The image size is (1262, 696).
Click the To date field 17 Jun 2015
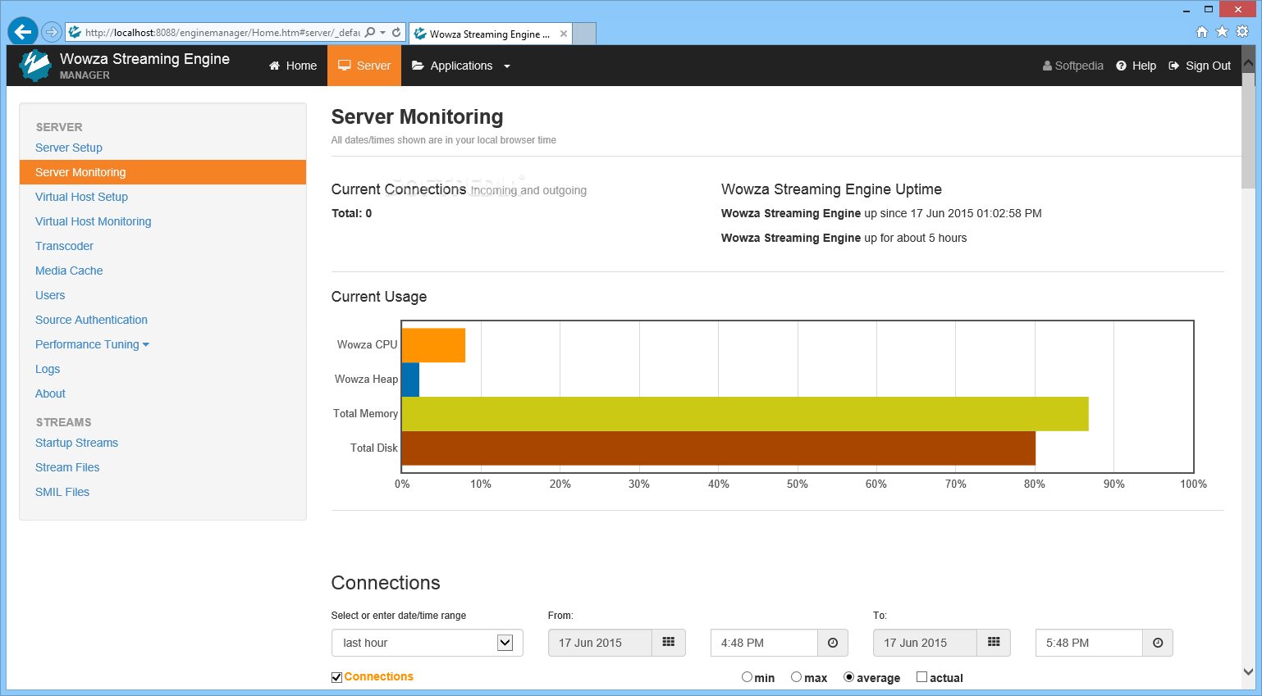pos(925,643)
